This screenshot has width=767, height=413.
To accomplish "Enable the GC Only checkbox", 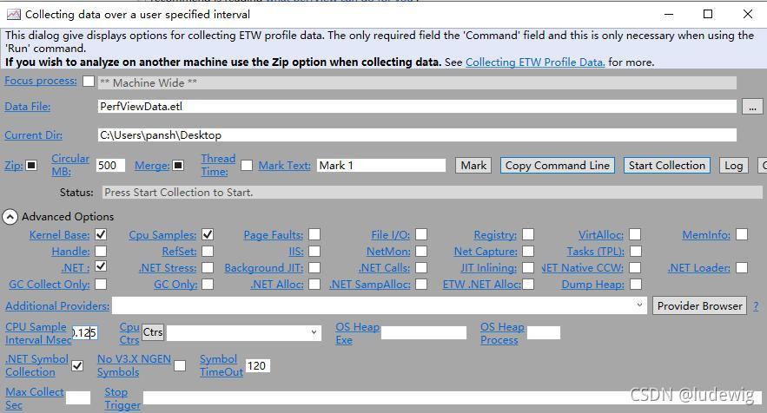I will click(208, 284).
